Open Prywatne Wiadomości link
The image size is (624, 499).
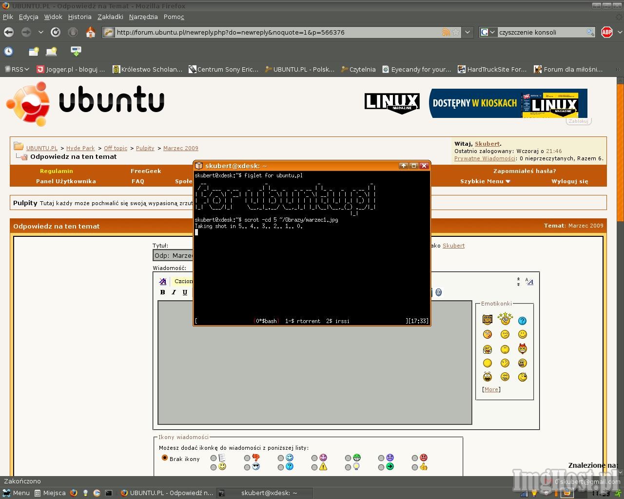(x=485, y=158)
